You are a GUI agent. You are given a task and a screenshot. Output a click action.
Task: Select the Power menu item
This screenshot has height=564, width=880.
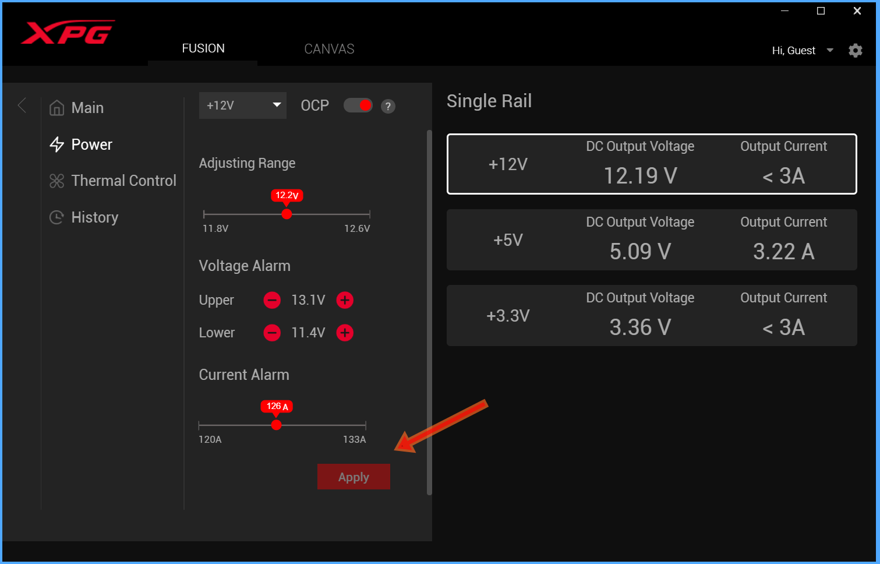[x=91, y=144]
